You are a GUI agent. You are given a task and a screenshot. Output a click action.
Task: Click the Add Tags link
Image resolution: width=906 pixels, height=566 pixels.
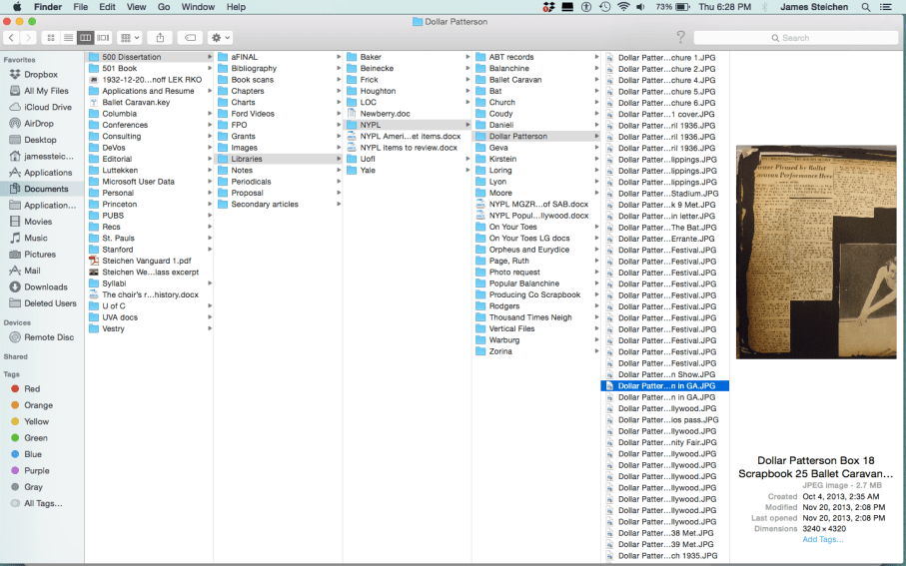coord(822,539)
